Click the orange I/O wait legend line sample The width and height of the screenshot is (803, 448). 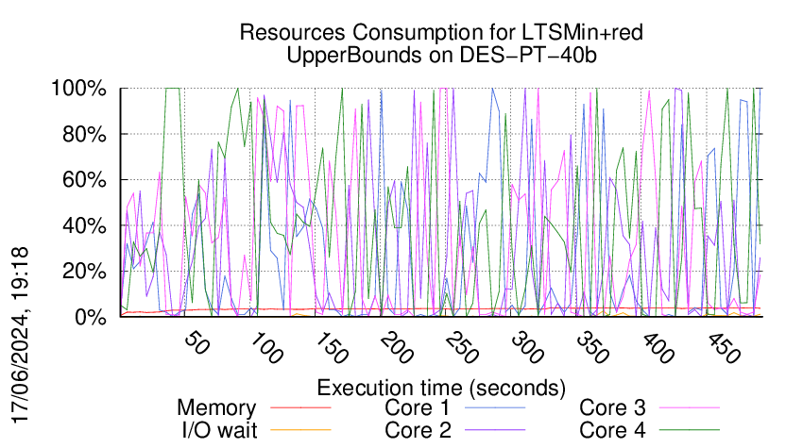click(x=300, y=430)
